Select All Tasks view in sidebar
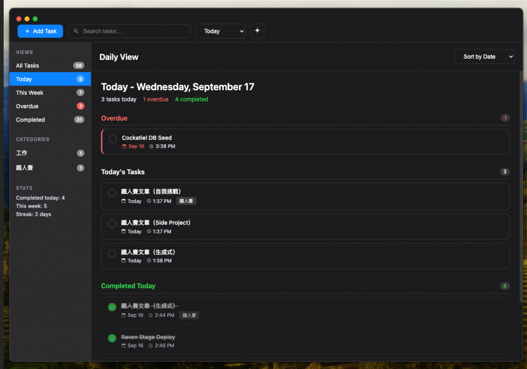Image resolution: width=527 pixels, height=369 pixels. click(50, 65)
